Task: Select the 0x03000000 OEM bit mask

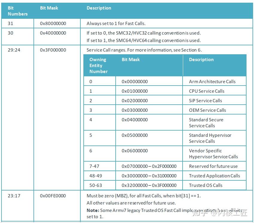Action: 134,110
